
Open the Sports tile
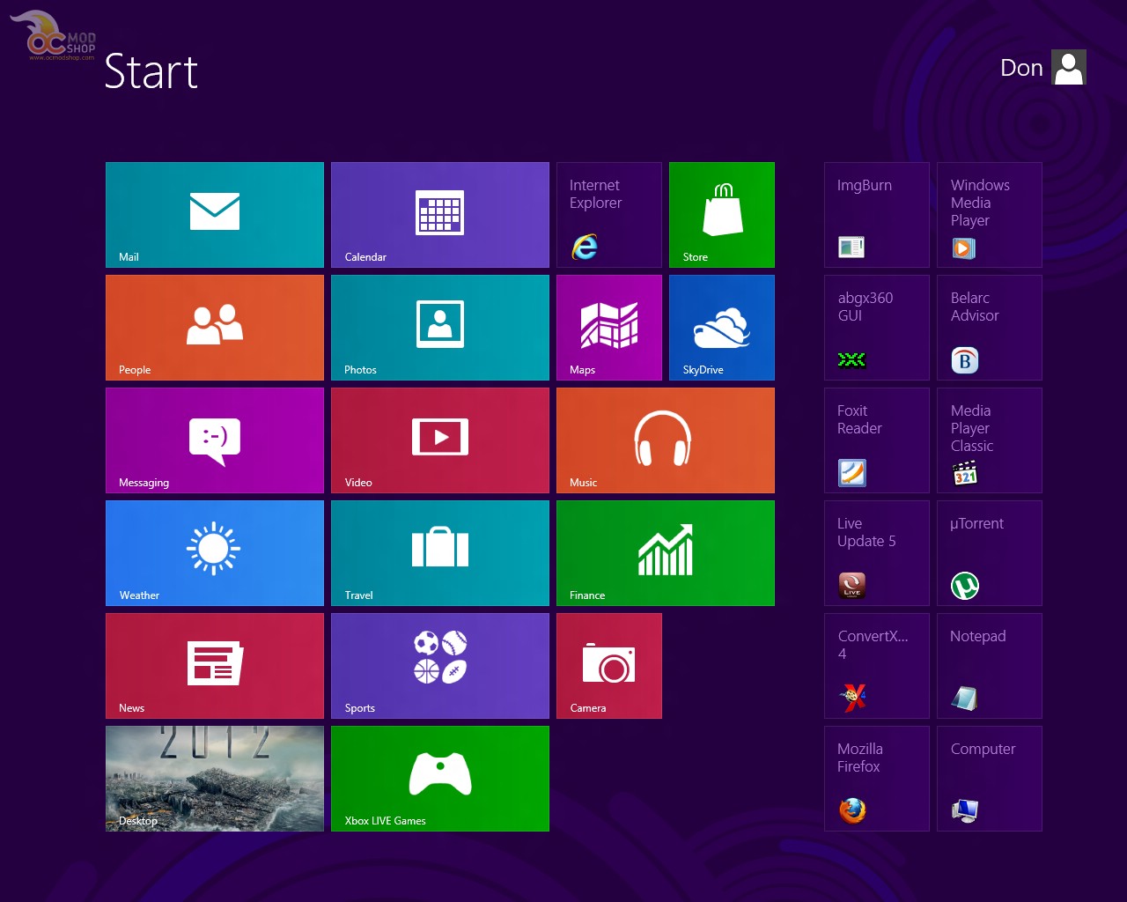[440, 666]
